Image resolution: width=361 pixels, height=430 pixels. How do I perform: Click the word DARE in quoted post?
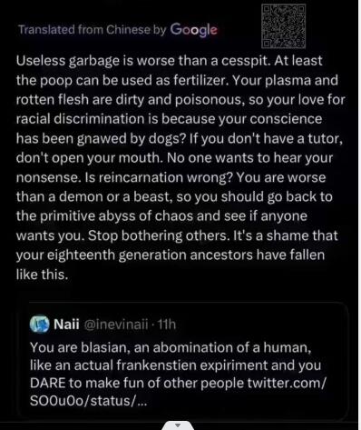(x=48, y=383)
